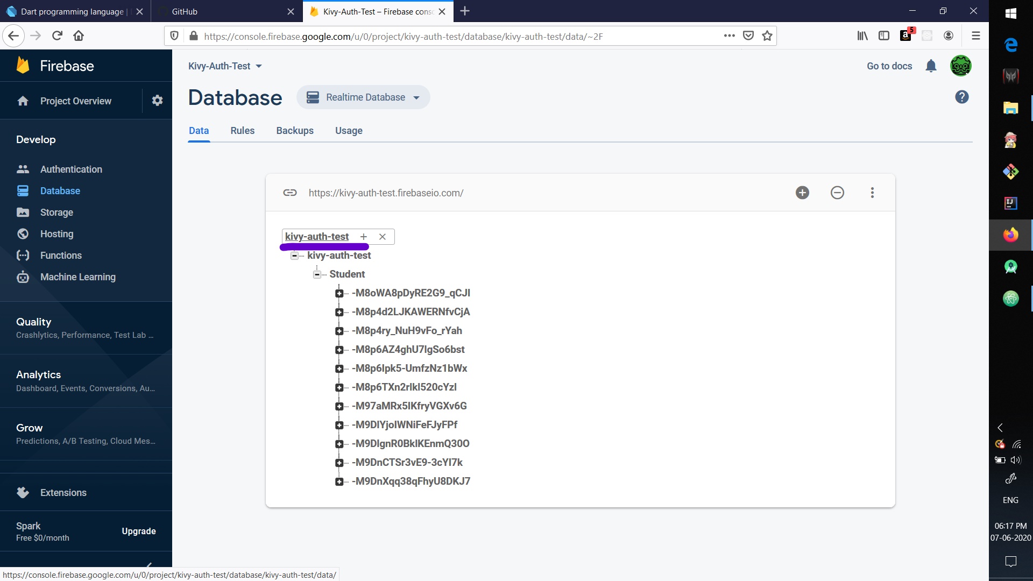Viewport: 1033px width, 581px height.
Task: Click the collapse all minus circle icon
Action: (x=837, y=193)
